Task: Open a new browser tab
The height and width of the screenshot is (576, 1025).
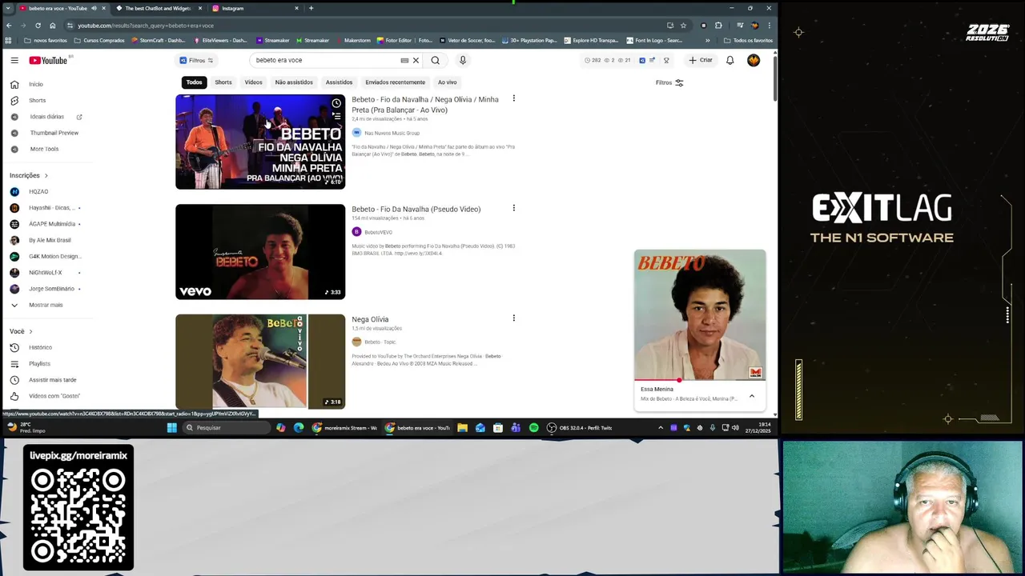Action: pos(311,8)
